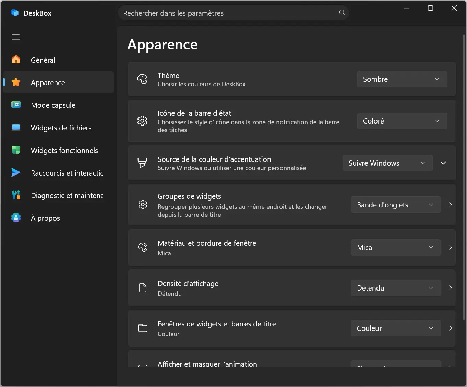This screenshot has height=387, width=467.
Task: Click 'Choisir les couleurs de DeskBox' text
Action: (202, 84)
